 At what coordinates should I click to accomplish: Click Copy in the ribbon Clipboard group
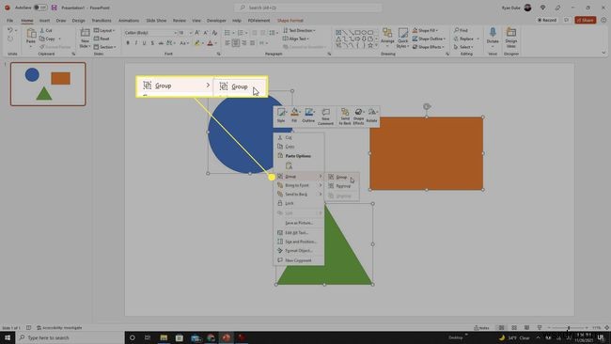click(x=48, y=39)
